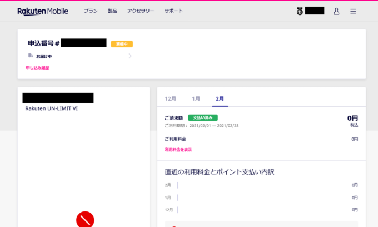
Task: Click the Rakuten UN-LIMIT VI plan name
Action: coord(51,108)
